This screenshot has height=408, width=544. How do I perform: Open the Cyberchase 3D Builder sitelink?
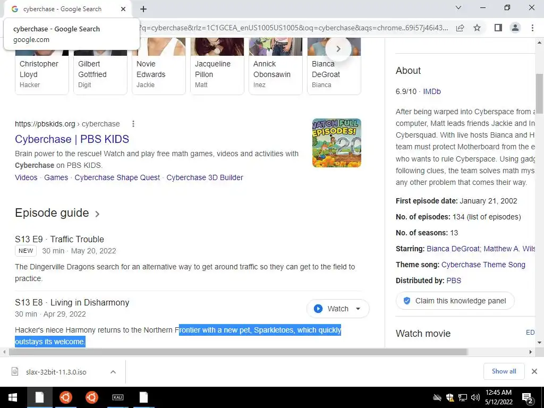(205, 177)
